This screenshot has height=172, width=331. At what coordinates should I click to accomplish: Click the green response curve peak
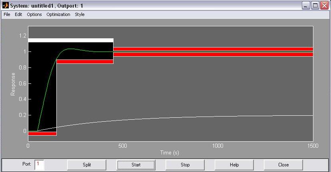[x=70, y=49]
